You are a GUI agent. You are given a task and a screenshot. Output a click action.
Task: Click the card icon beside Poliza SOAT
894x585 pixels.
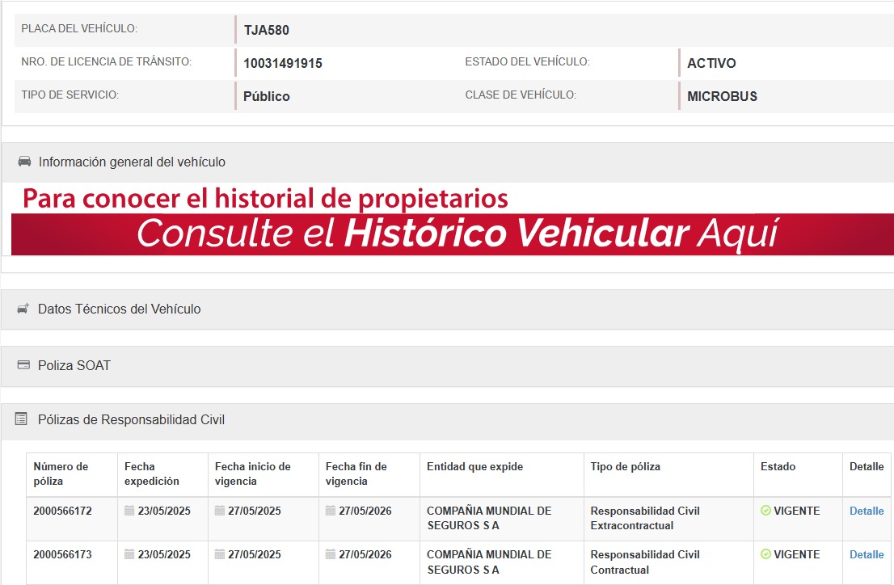click(23, 365)
